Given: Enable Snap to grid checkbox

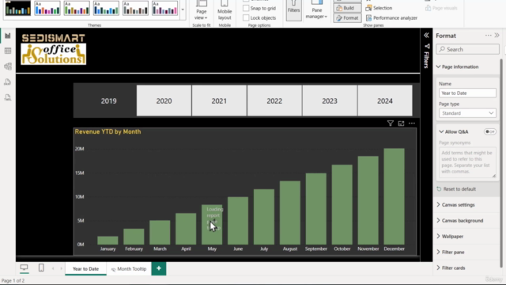Looking at the screenshot, I should click(x=246, y=8).
